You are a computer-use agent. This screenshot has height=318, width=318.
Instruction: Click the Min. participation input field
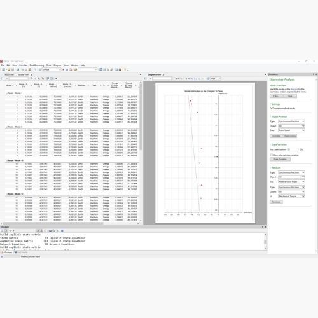click(x=293, y=149)
